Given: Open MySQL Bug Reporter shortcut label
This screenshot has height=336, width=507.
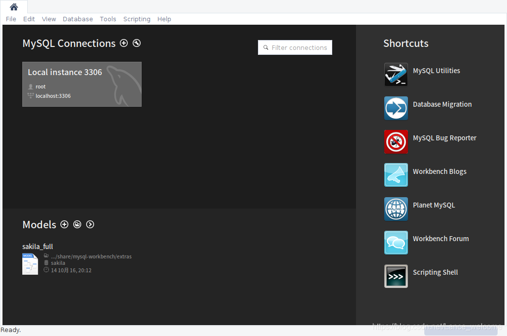Looking at the screenshot, I should coord(445,138).
